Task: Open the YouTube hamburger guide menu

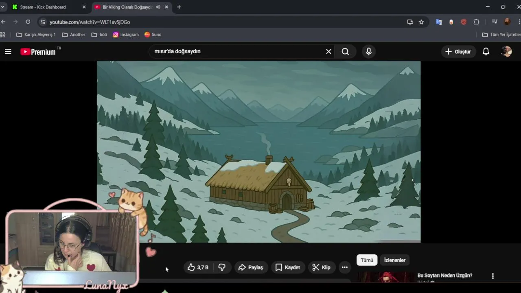Action: click(8, 52)
